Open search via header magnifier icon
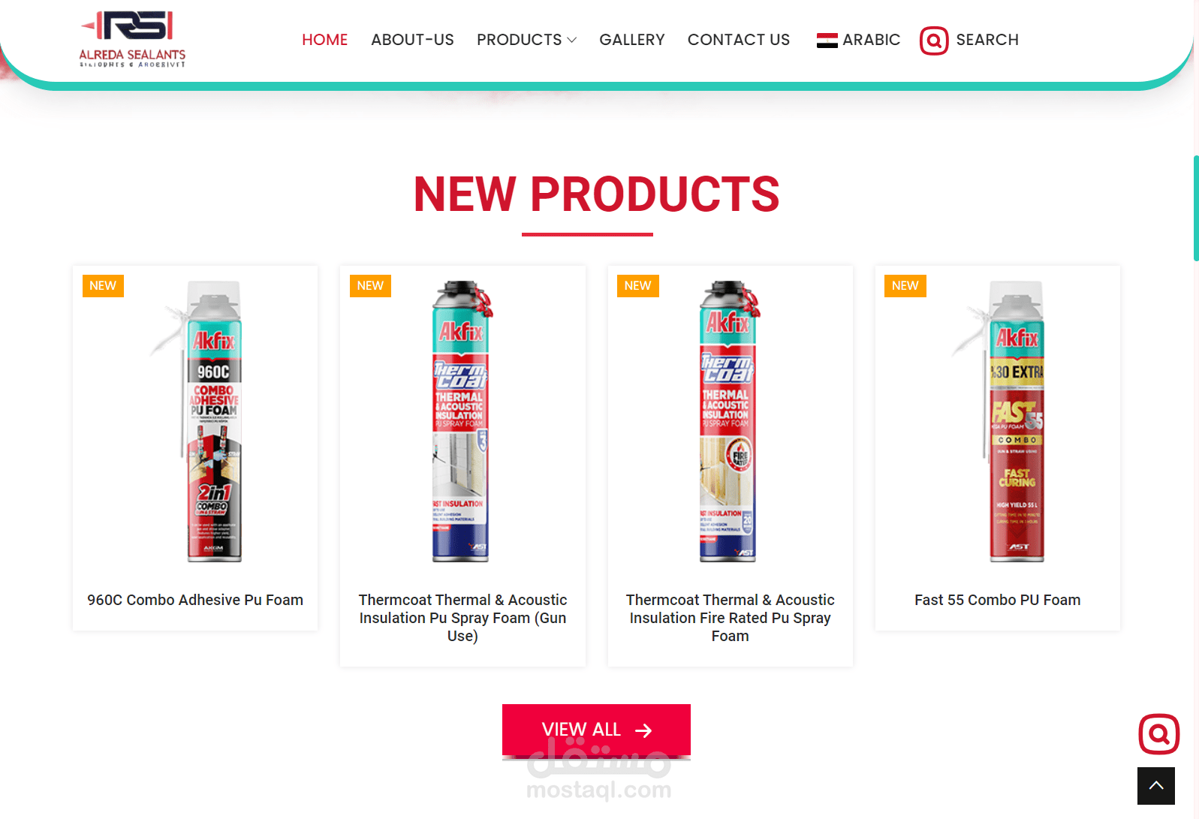 point(934,41)
